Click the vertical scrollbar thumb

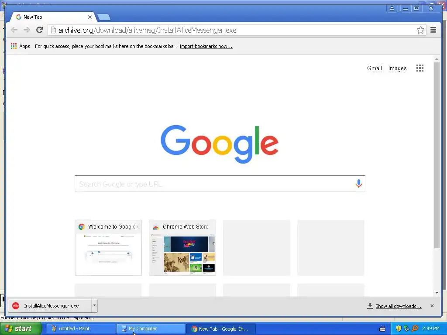click(437, 155)
